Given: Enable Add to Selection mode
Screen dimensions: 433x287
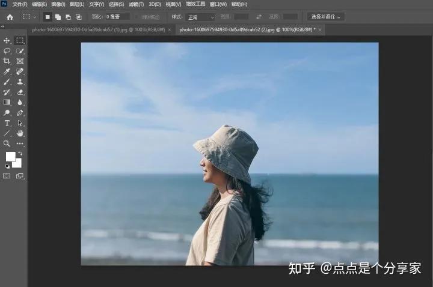Looking at the screenshot, I should (58, 17).
